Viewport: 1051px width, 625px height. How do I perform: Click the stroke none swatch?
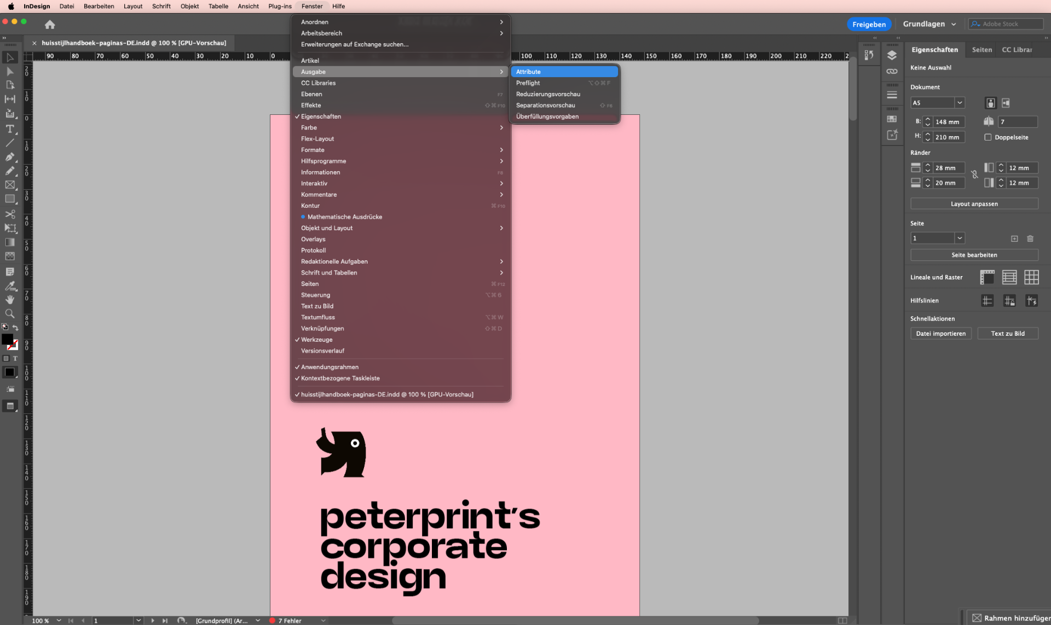point(14,346)
